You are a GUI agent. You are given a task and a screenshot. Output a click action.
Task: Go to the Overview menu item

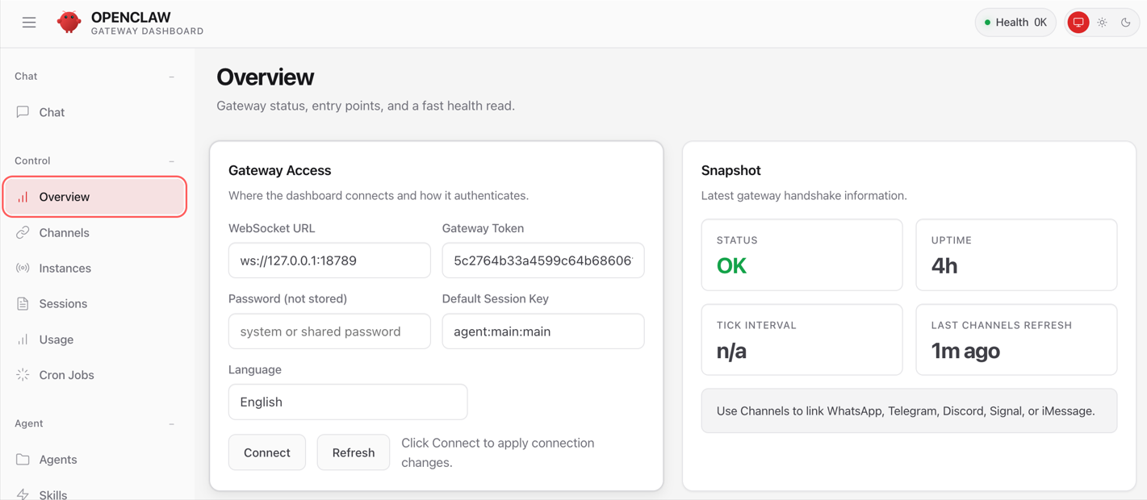point(94,197)
